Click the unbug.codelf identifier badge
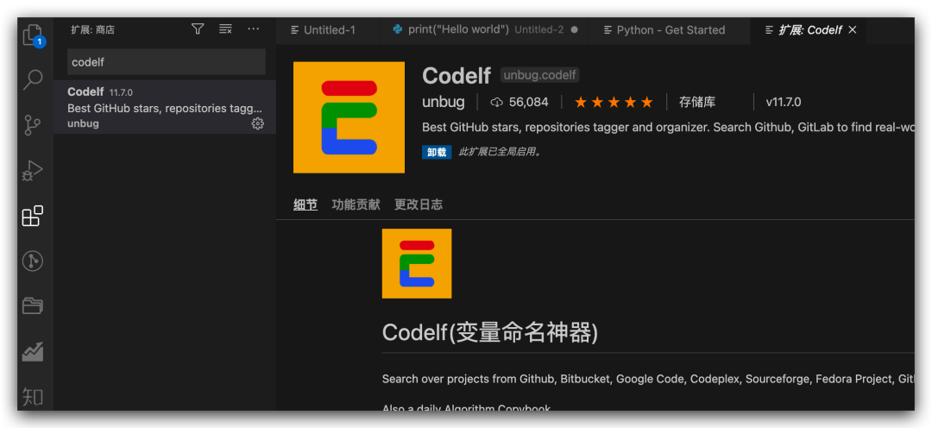 [539, 75]
